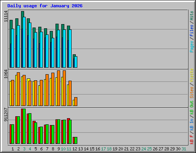Select green weekend day label '3'
The image size is (196, 153).
pyautogui.click(x=24, y=149)
